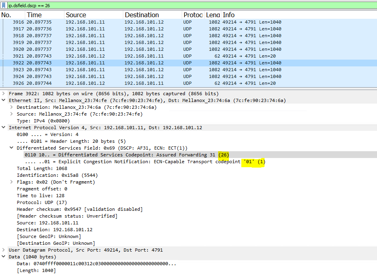This screenshot has width=377, height=278.
Task: Collapse the Data section
Action: [4, 256]
